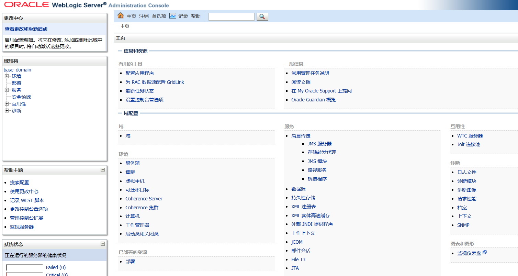Viewport: 518px width, 276px height.
Task: Open the 邮件会话 link
Action: coord(301,251)
